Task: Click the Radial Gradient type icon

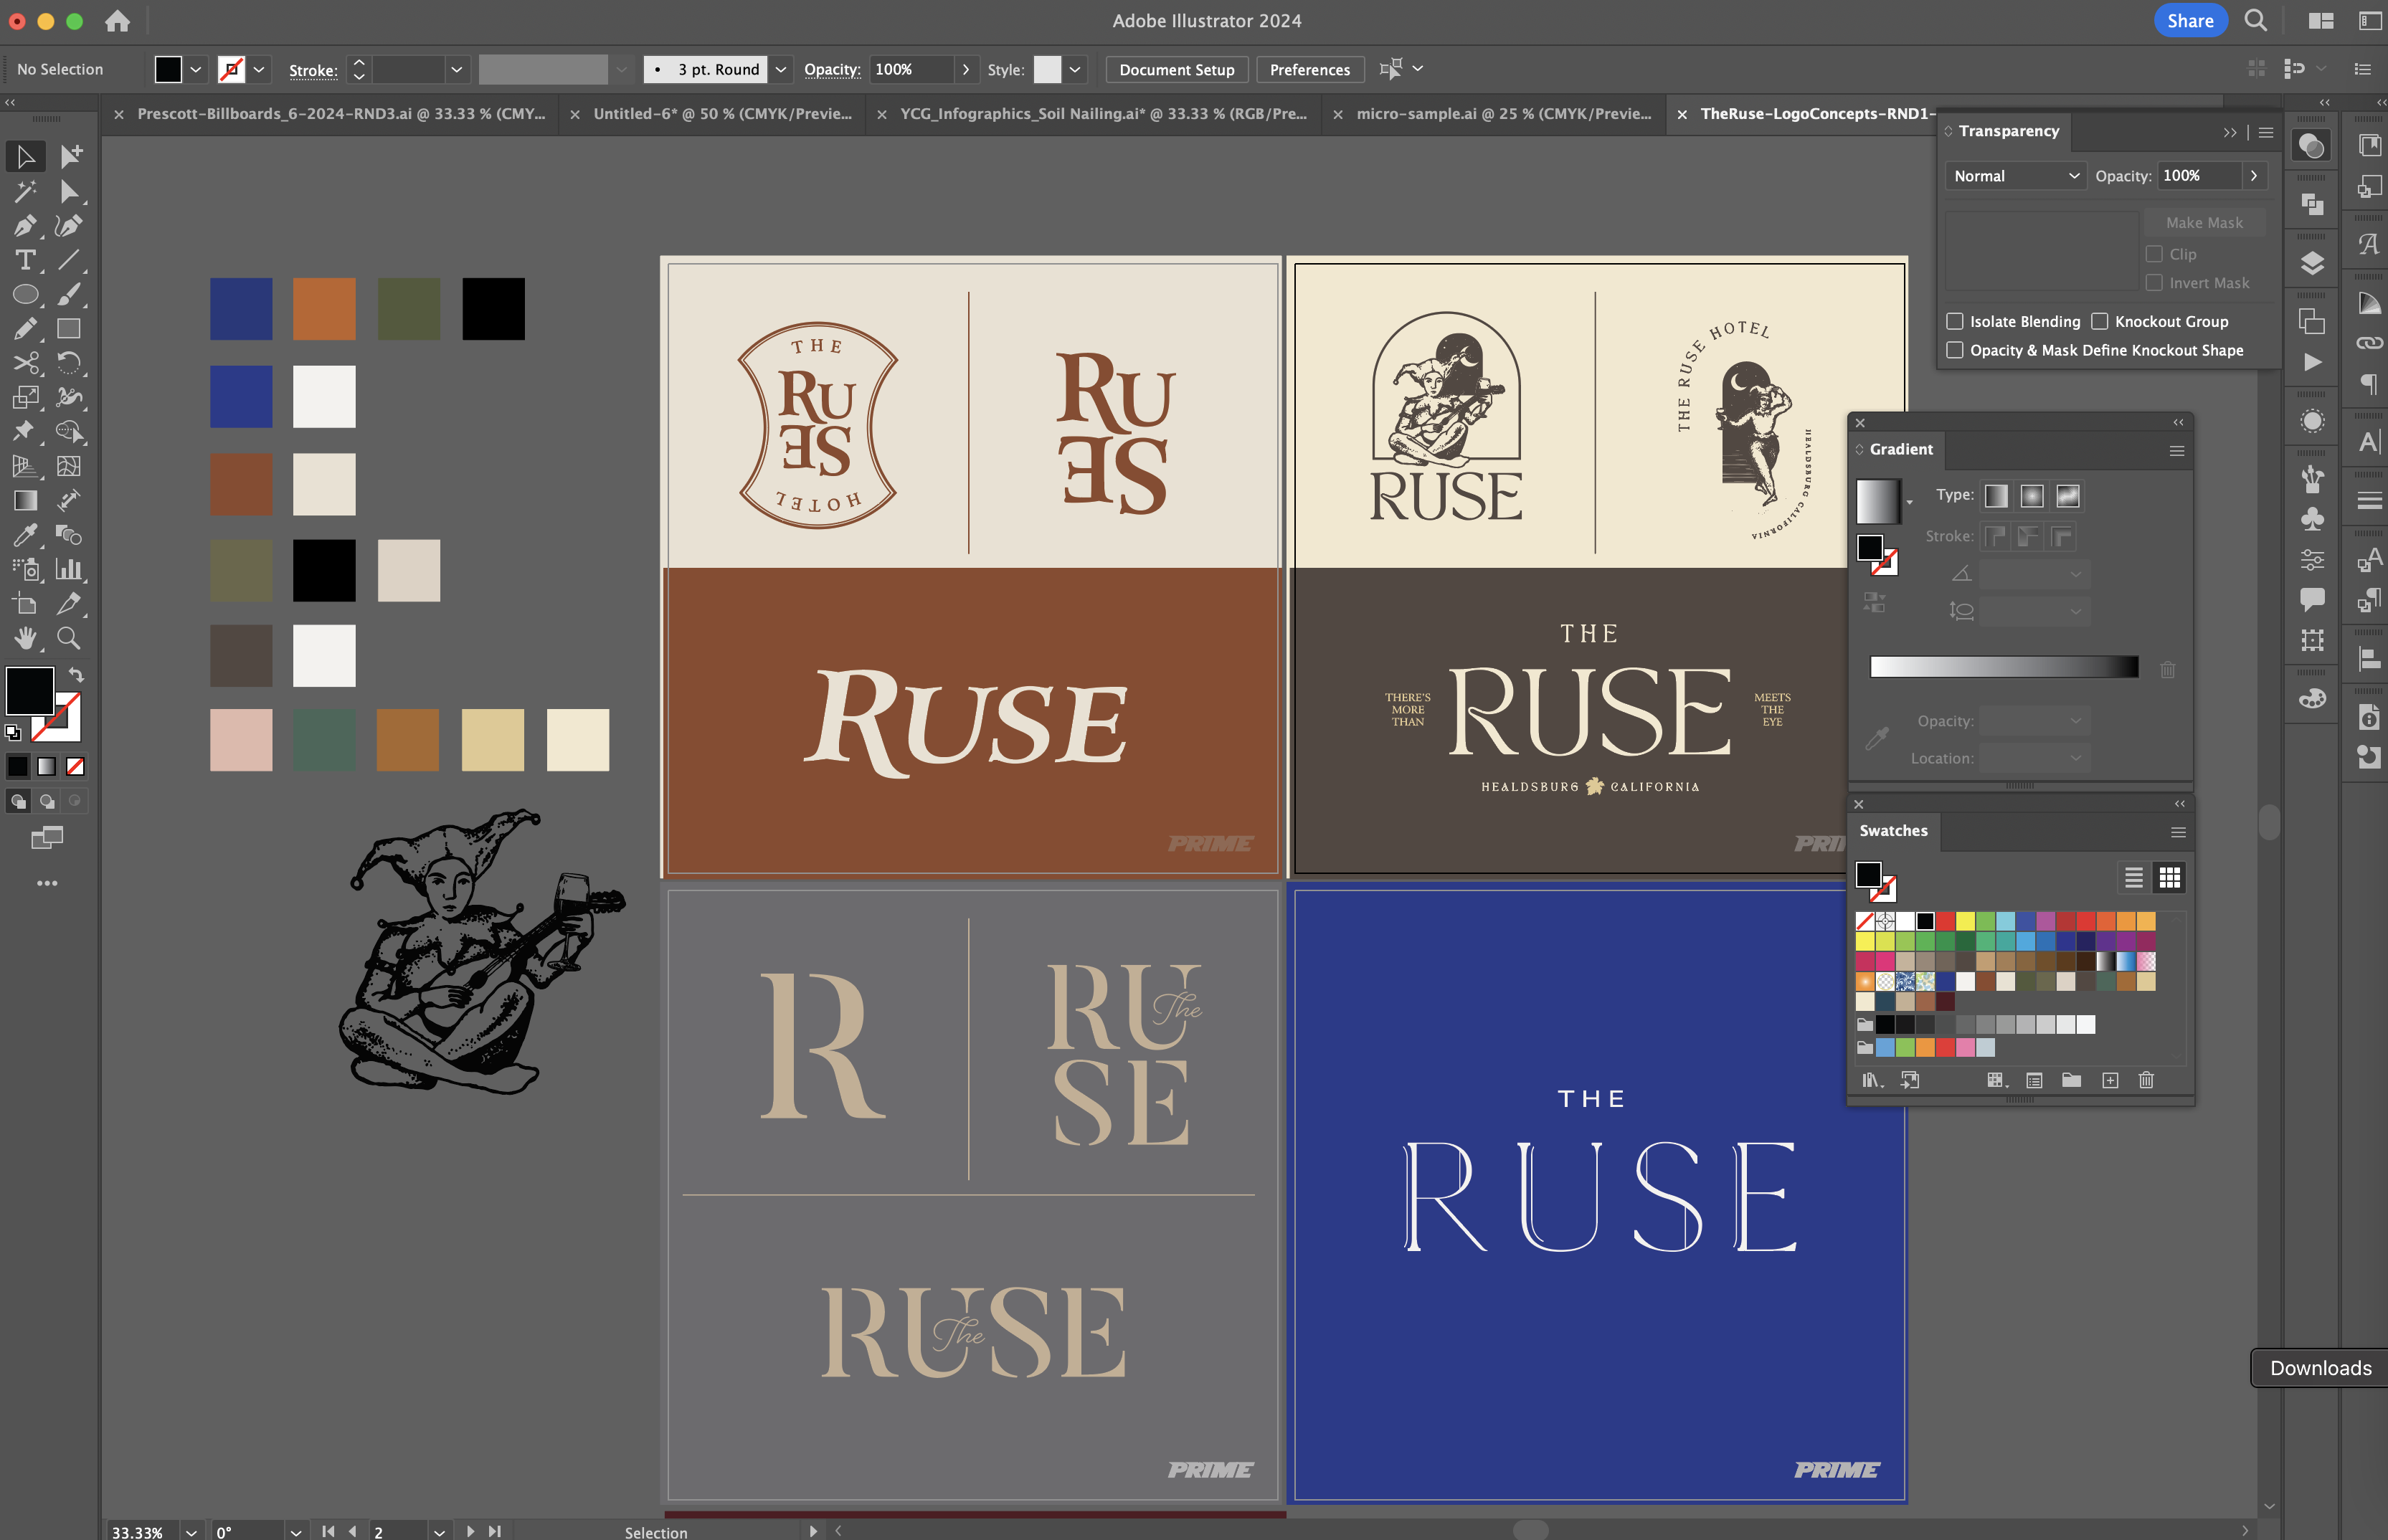Action: (2031, 496)
